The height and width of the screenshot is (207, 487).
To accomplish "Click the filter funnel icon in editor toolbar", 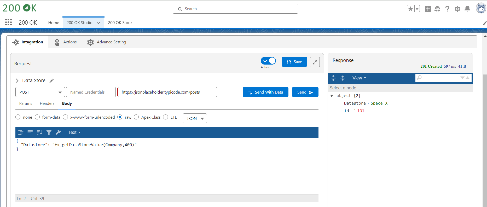I will coord(49,132).
